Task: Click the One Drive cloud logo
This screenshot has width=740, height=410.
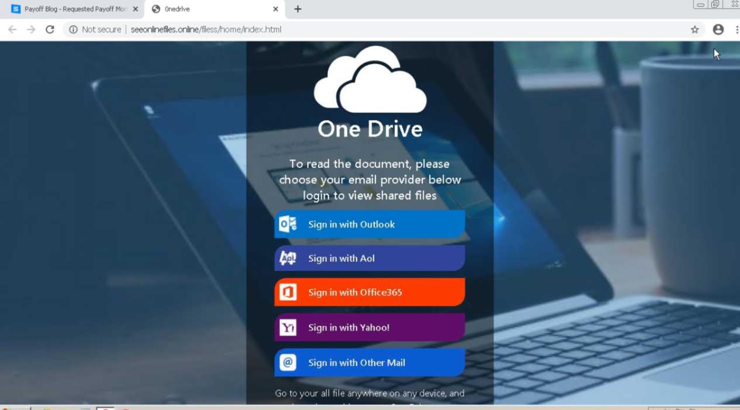Action: click(x=370, y=79)
